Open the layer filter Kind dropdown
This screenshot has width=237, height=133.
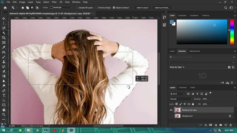177,94
